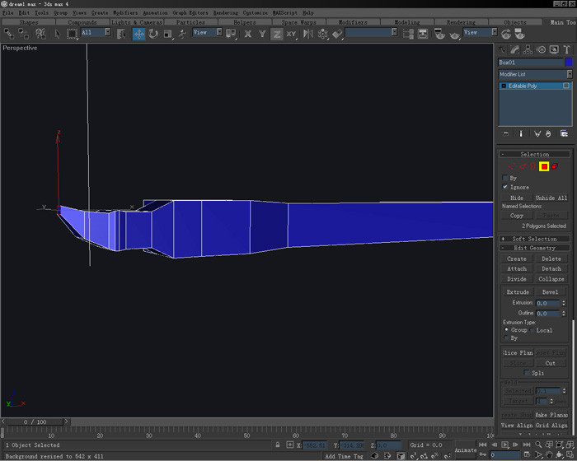This screenshot has height=461, width=577.
Task: Select By Polygon extrusion type
Action: click(506, 338)
